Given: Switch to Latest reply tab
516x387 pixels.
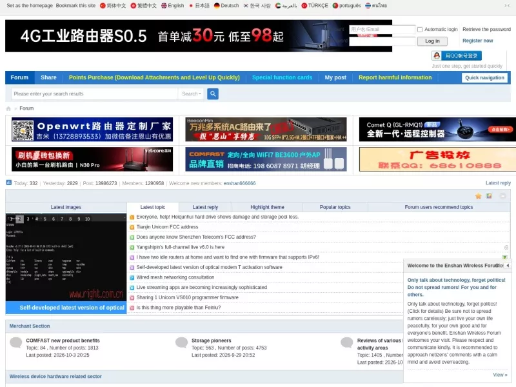Looking at the screenshot, I should tap(205, 207).
